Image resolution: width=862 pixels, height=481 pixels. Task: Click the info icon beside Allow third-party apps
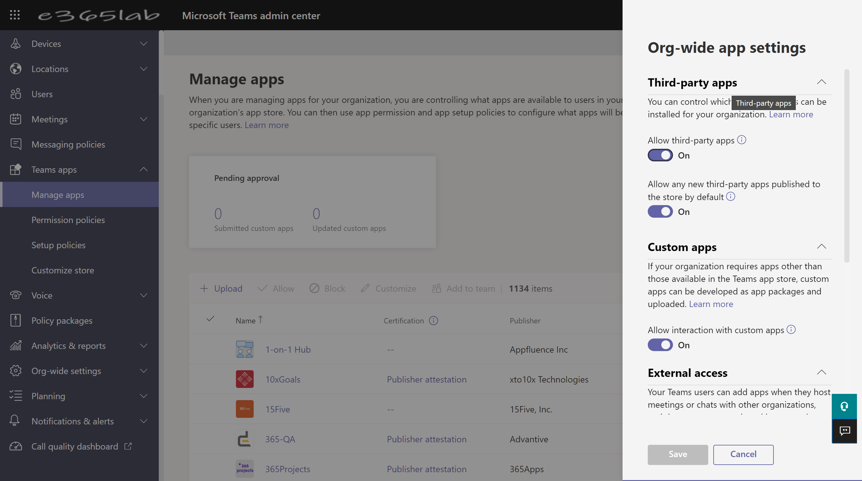[x=742, y=140]
